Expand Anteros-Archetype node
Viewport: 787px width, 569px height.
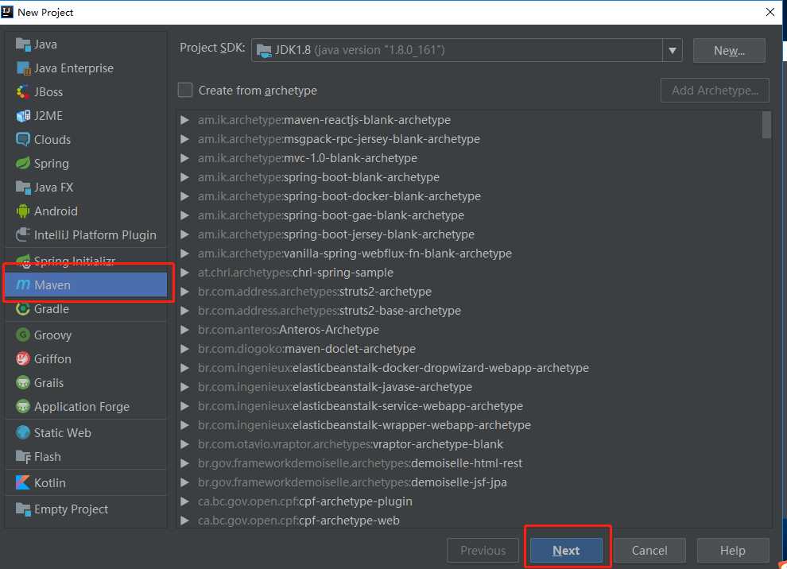pyautogui.click(x=184, y=330)
